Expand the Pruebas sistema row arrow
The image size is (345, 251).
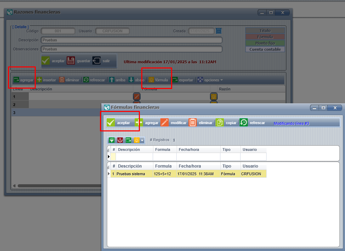pos(109,174)
